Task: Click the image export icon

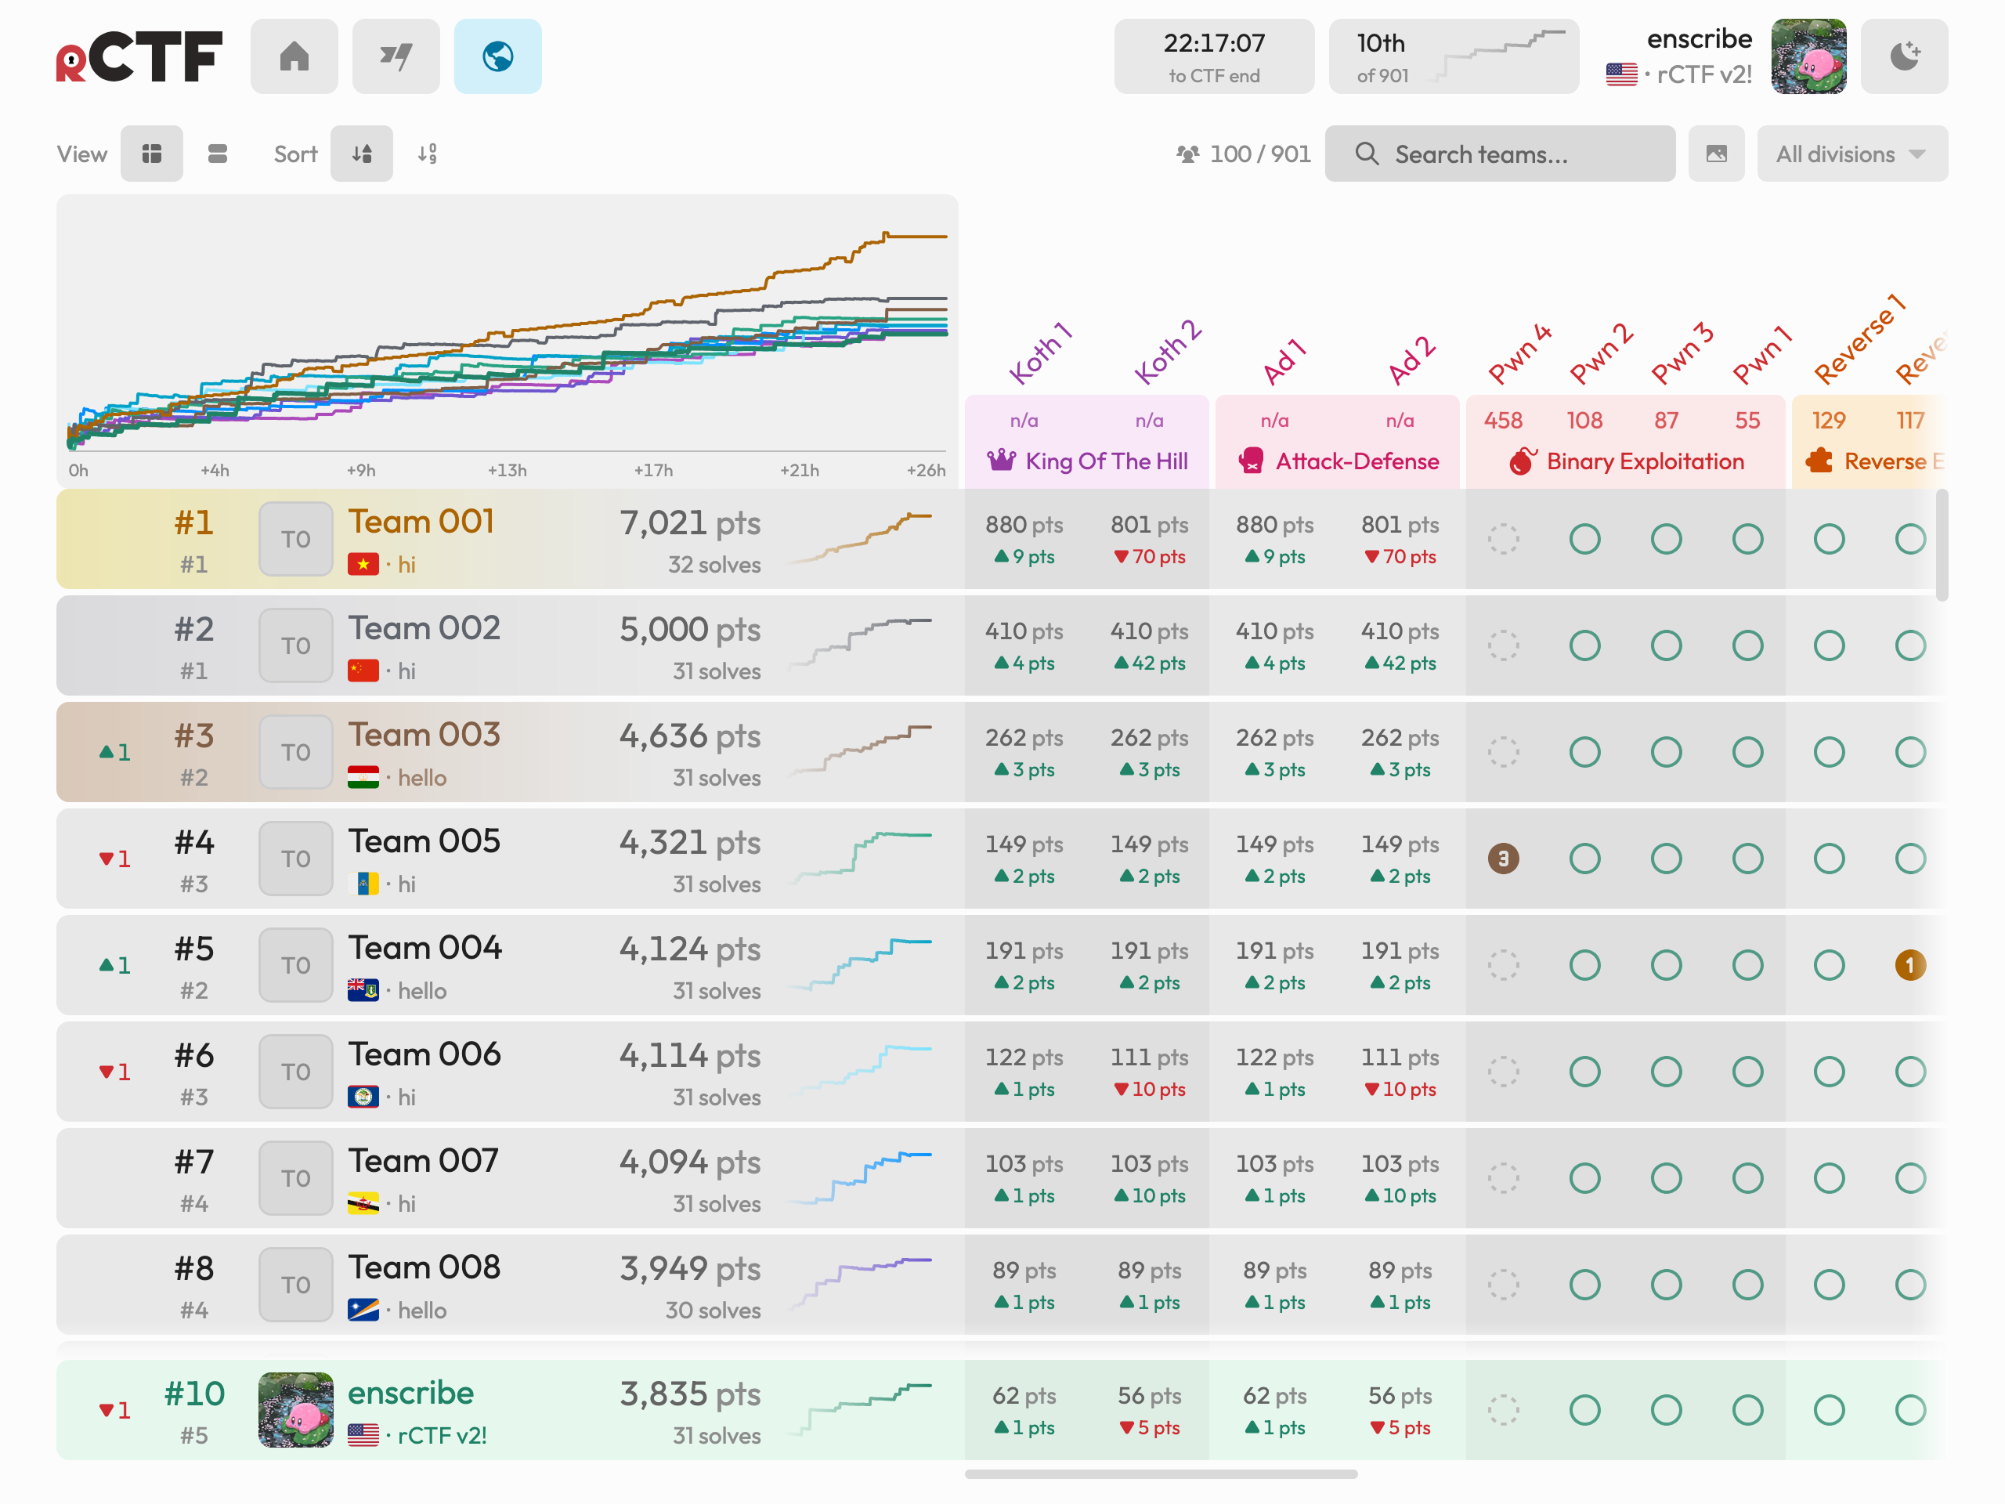Action: [1716, 154]
